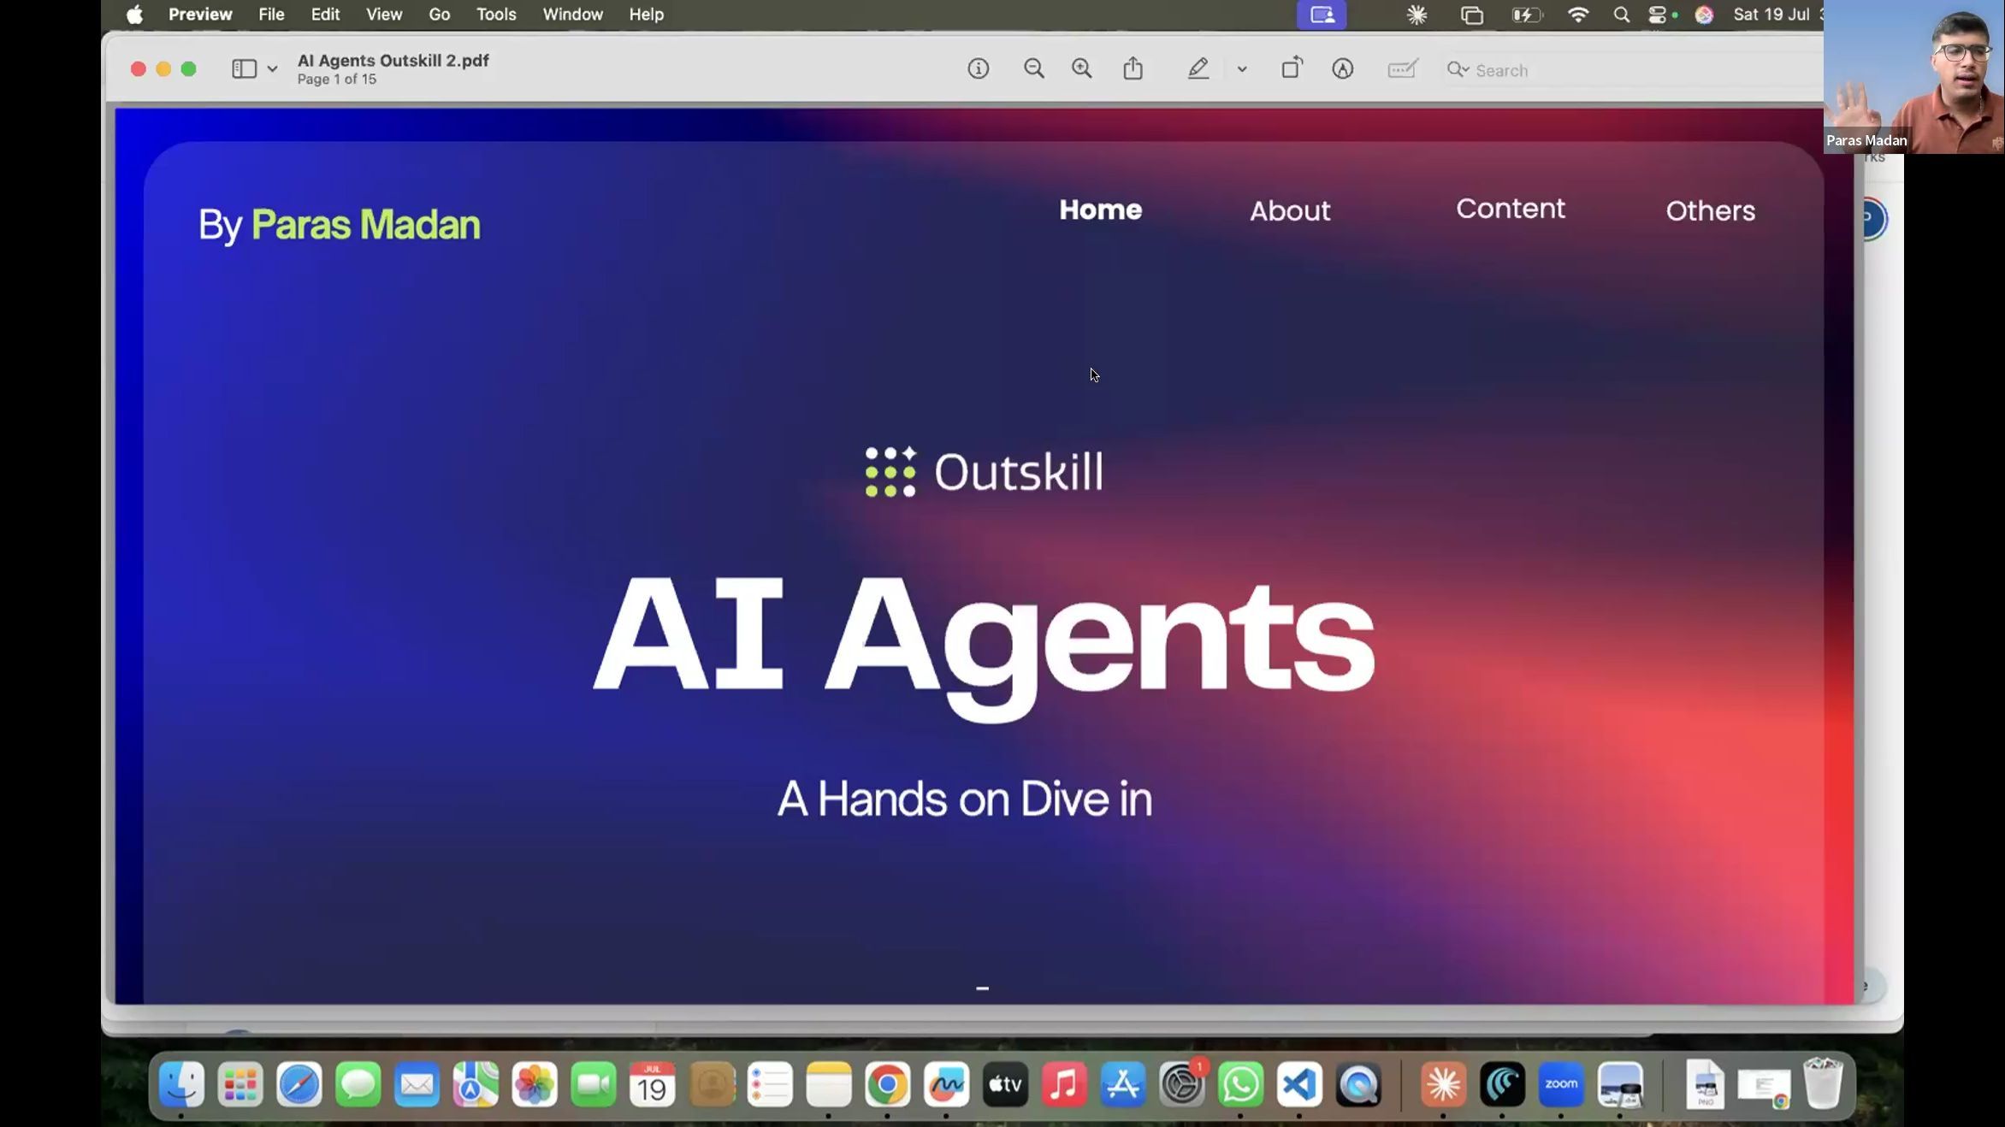The height and width of the screenshot is (1127, 2005).
Task: Select the Markup pen tool
Action: 1198,68
